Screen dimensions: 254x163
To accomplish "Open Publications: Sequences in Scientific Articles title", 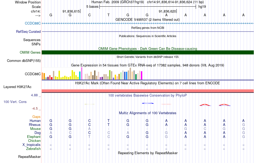I will [148, 36].
